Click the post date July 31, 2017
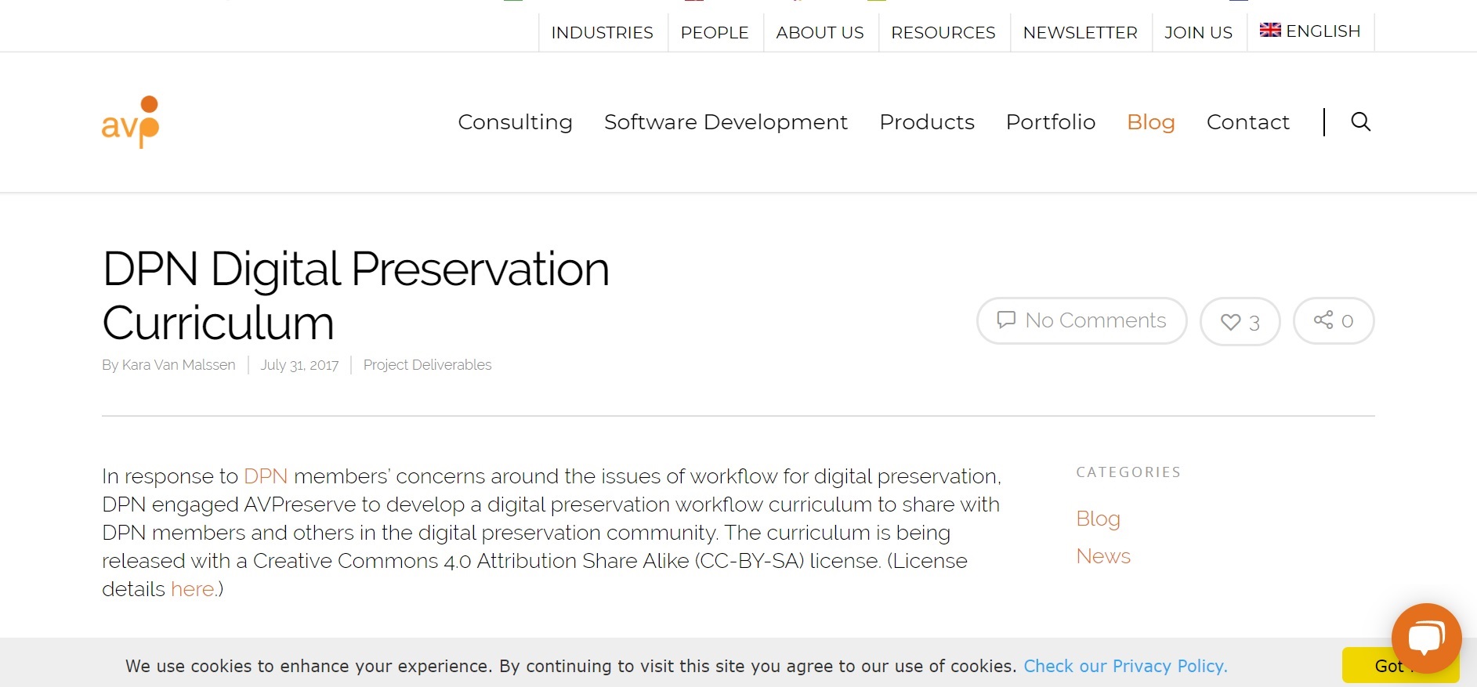 pyautogui.click(x=299, y=365)
